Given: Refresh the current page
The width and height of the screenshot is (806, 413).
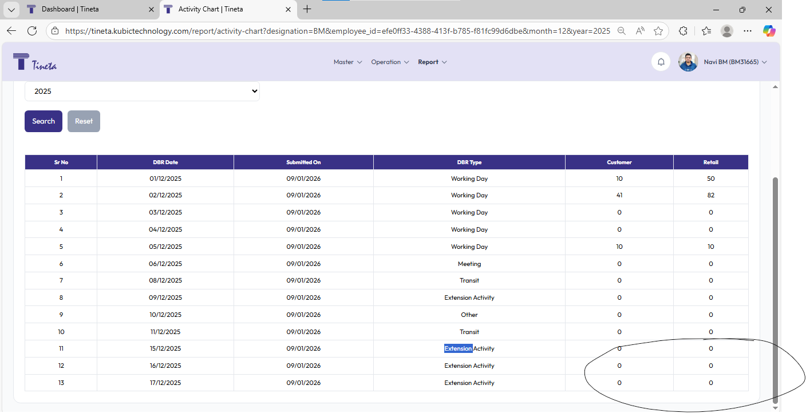Looking at the screenshot, I should point(32,31).
